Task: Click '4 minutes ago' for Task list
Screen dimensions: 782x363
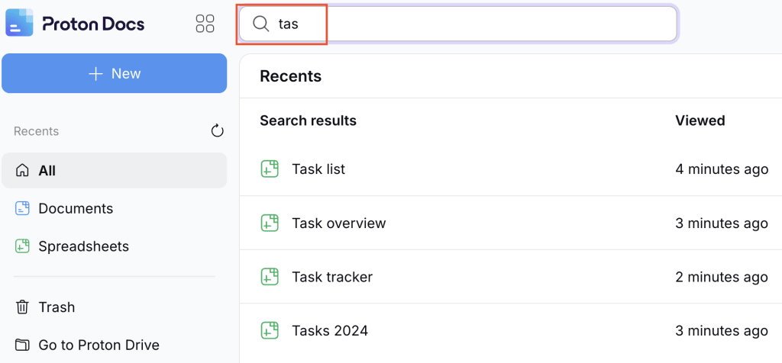Action: tap(722, 169)
